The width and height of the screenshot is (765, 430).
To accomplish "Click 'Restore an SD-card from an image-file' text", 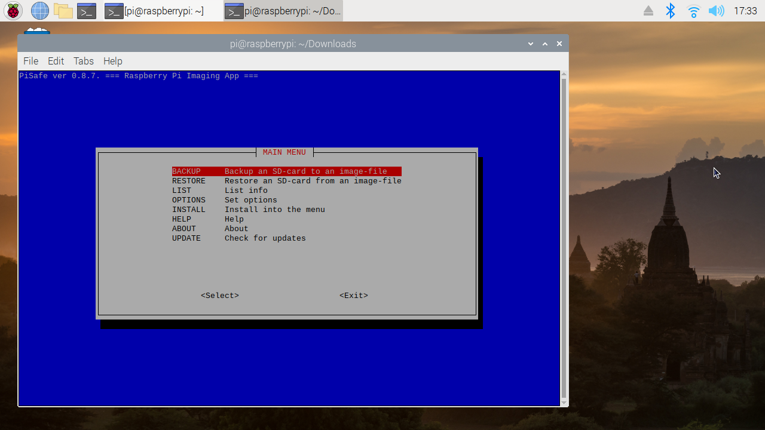I will coord(313,181).
